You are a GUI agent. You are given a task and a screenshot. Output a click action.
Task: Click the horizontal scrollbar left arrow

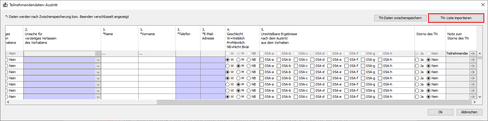(x=8, y=102)
